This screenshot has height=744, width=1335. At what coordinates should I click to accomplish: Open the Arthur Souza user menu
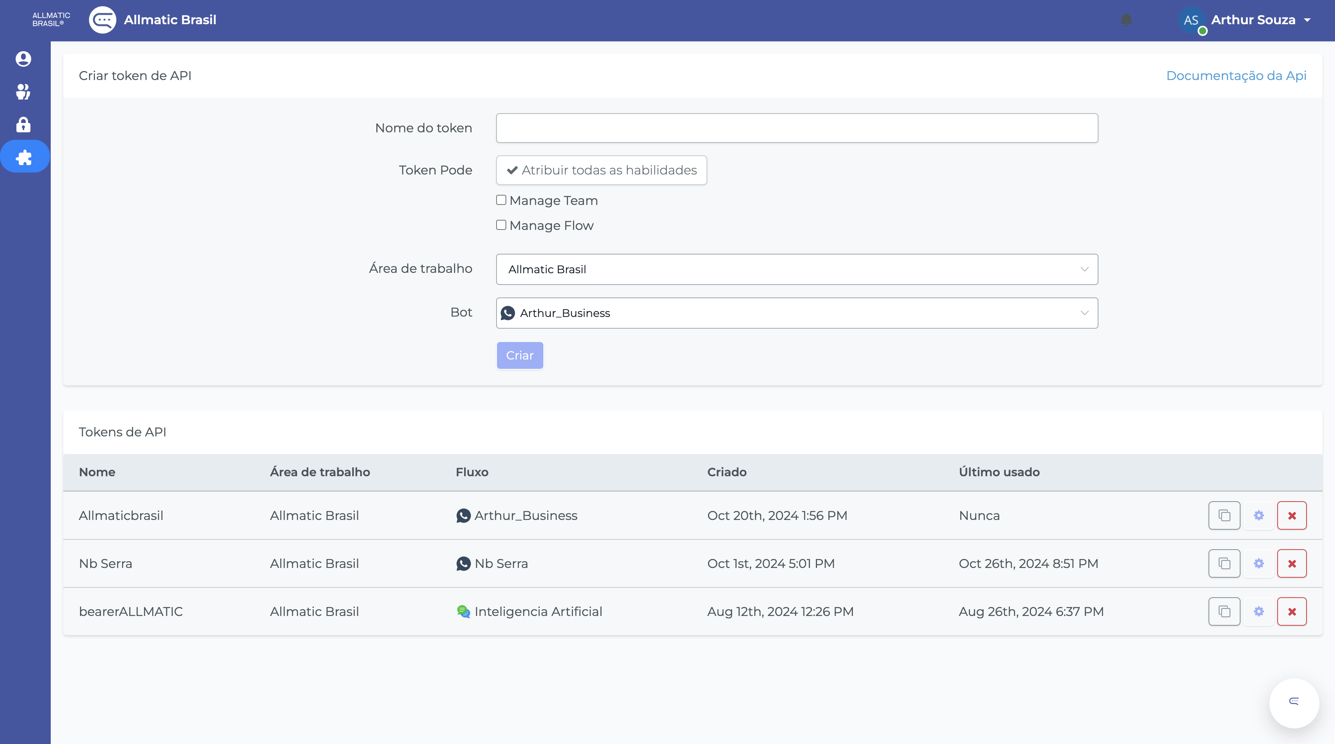tap(1253, 20)
